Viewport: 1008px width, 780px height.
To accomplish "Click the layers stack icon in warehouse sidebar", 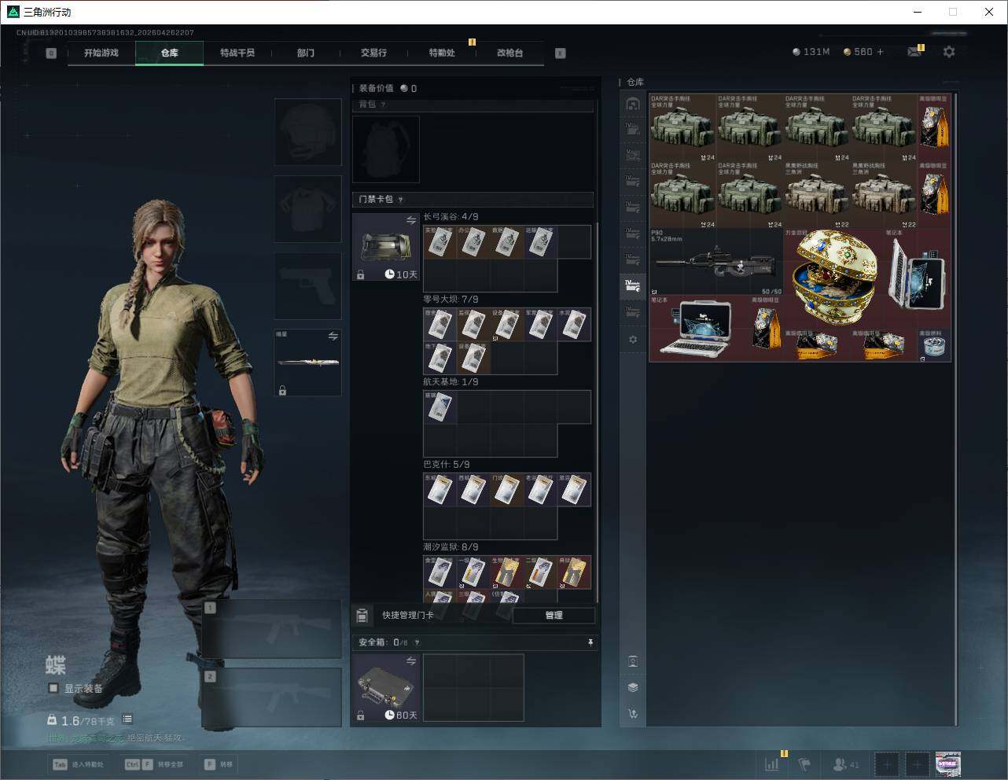I will point(633,687).
